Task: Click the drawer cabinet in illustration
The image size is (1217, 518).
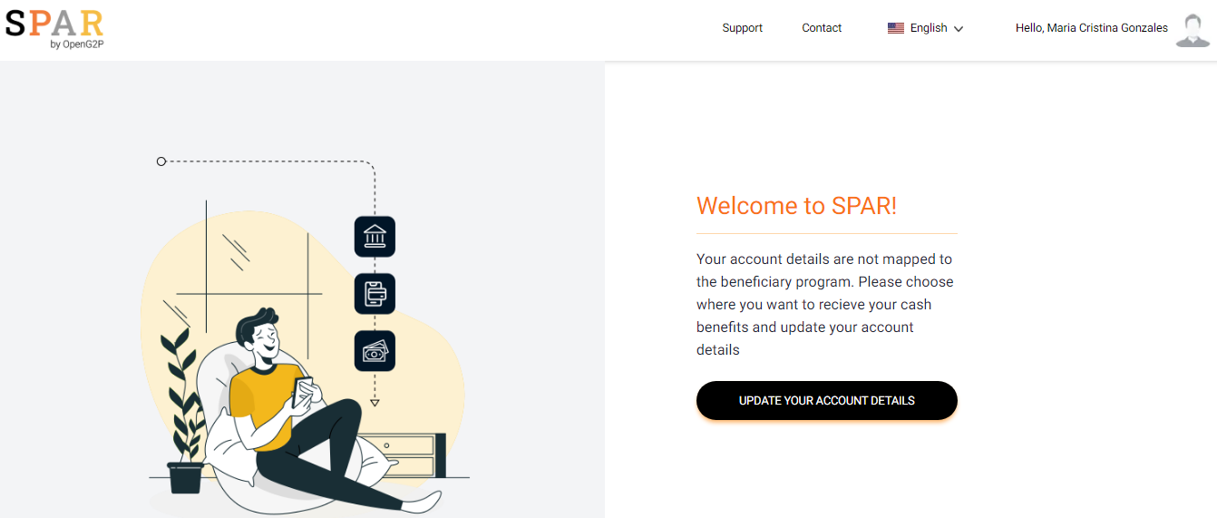Action: [408, 455]
